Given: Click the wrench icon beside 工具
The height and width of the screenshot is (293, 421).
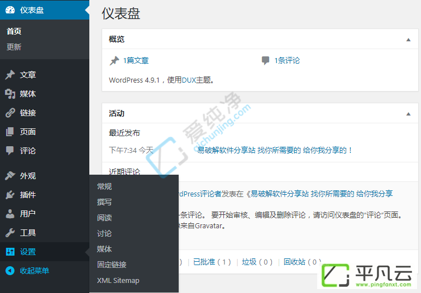Looking at the screenshot, I should pos(10,233).
